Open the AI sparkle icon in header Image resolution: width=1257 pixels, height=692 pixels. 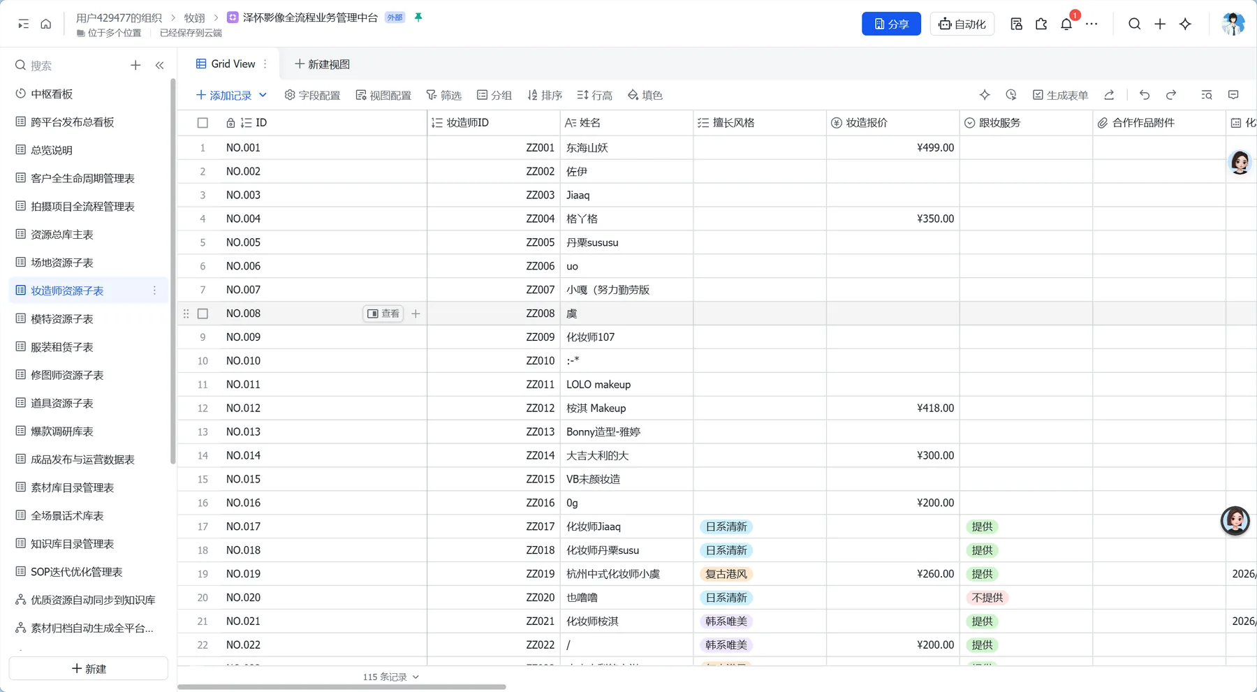pyautogui.click(x=1185, y=24)
